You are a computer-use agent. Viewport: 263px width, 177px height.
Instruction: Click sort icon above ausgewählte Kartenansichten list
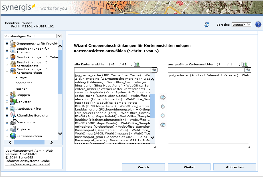(x=245, y=64)
